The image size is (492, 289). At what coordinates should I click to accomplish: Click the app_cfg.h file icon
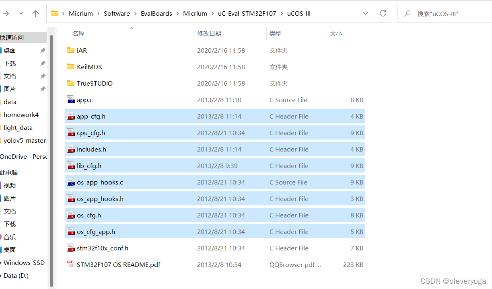click(71, 116)
